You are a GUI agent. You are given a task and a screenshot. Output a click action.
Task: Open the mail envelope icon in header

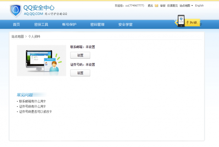point(157,5)
